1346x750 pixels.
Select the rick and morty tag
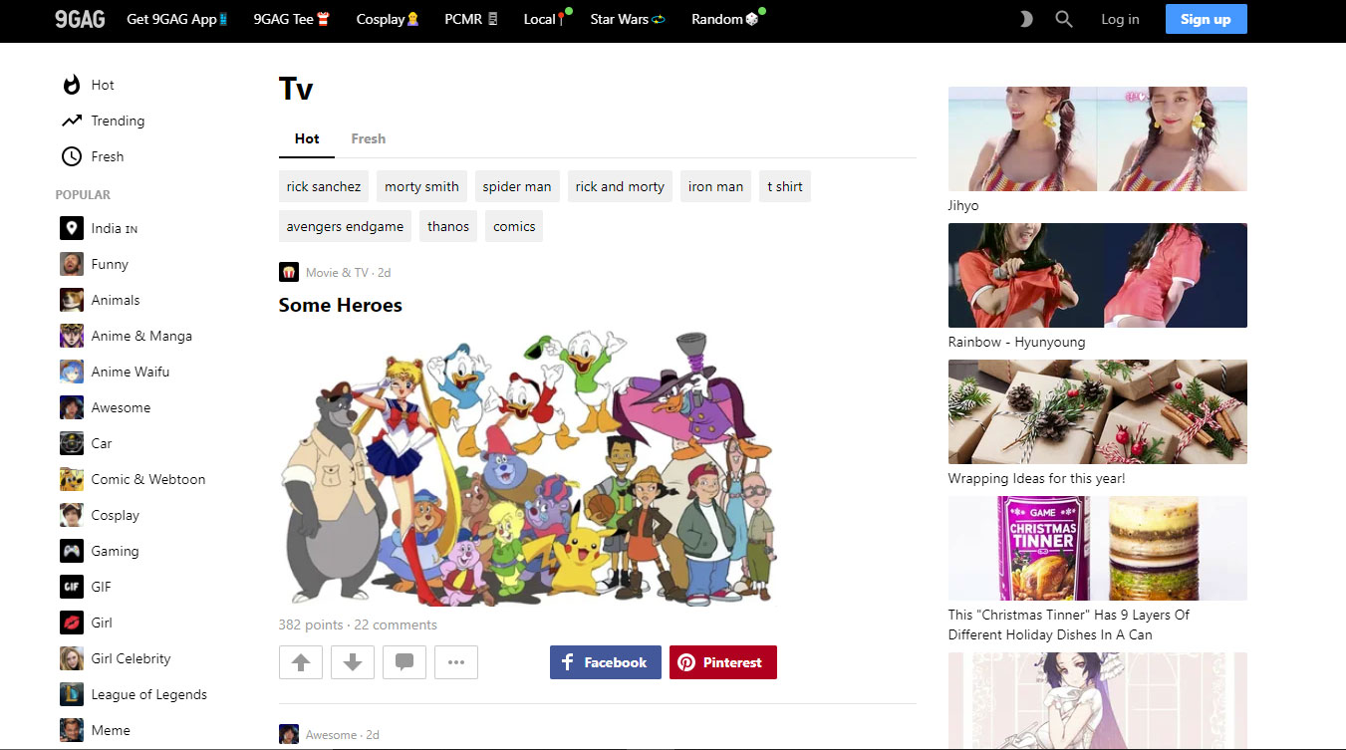[x=620, y=186]
